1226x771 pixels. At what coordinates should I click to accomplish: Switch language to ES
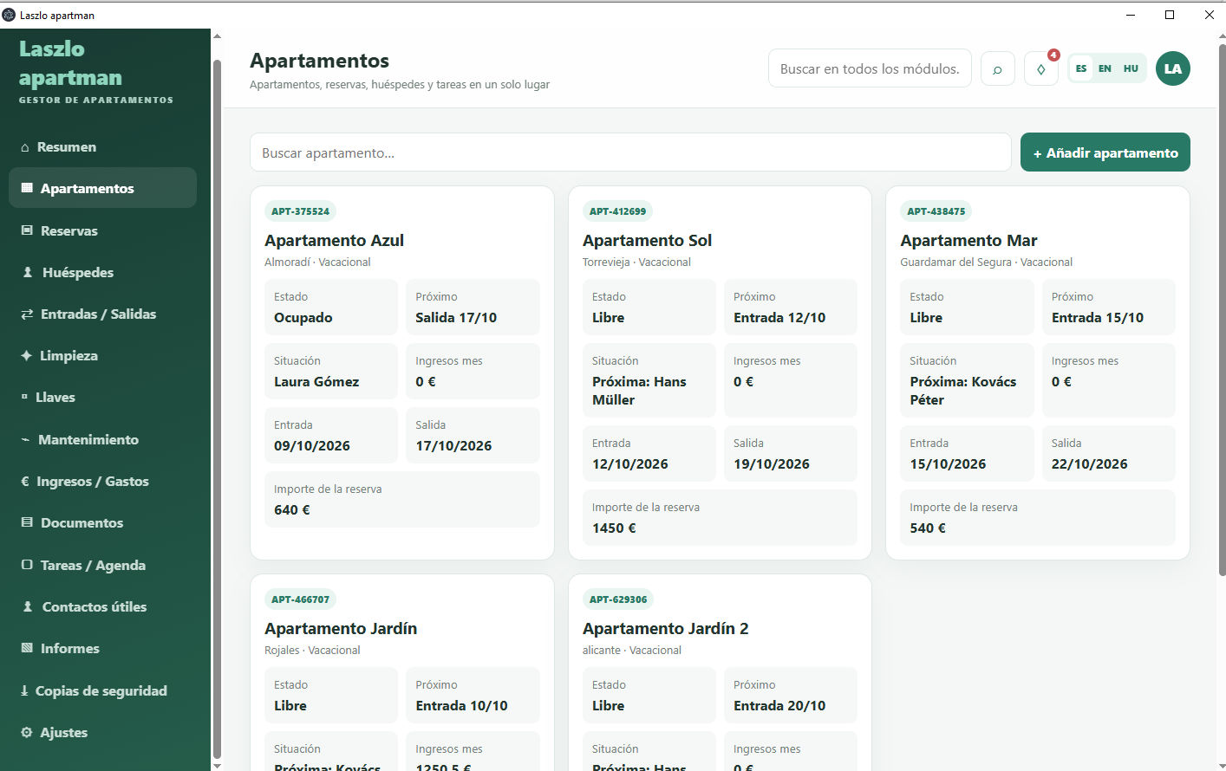pos(1081,68)
